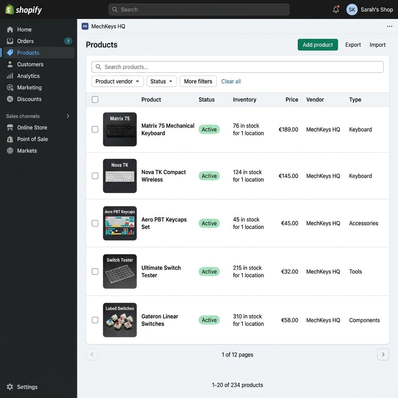Check the Ultimate Switch Tester checkbox
398x398 pixels.
point(95,271)
